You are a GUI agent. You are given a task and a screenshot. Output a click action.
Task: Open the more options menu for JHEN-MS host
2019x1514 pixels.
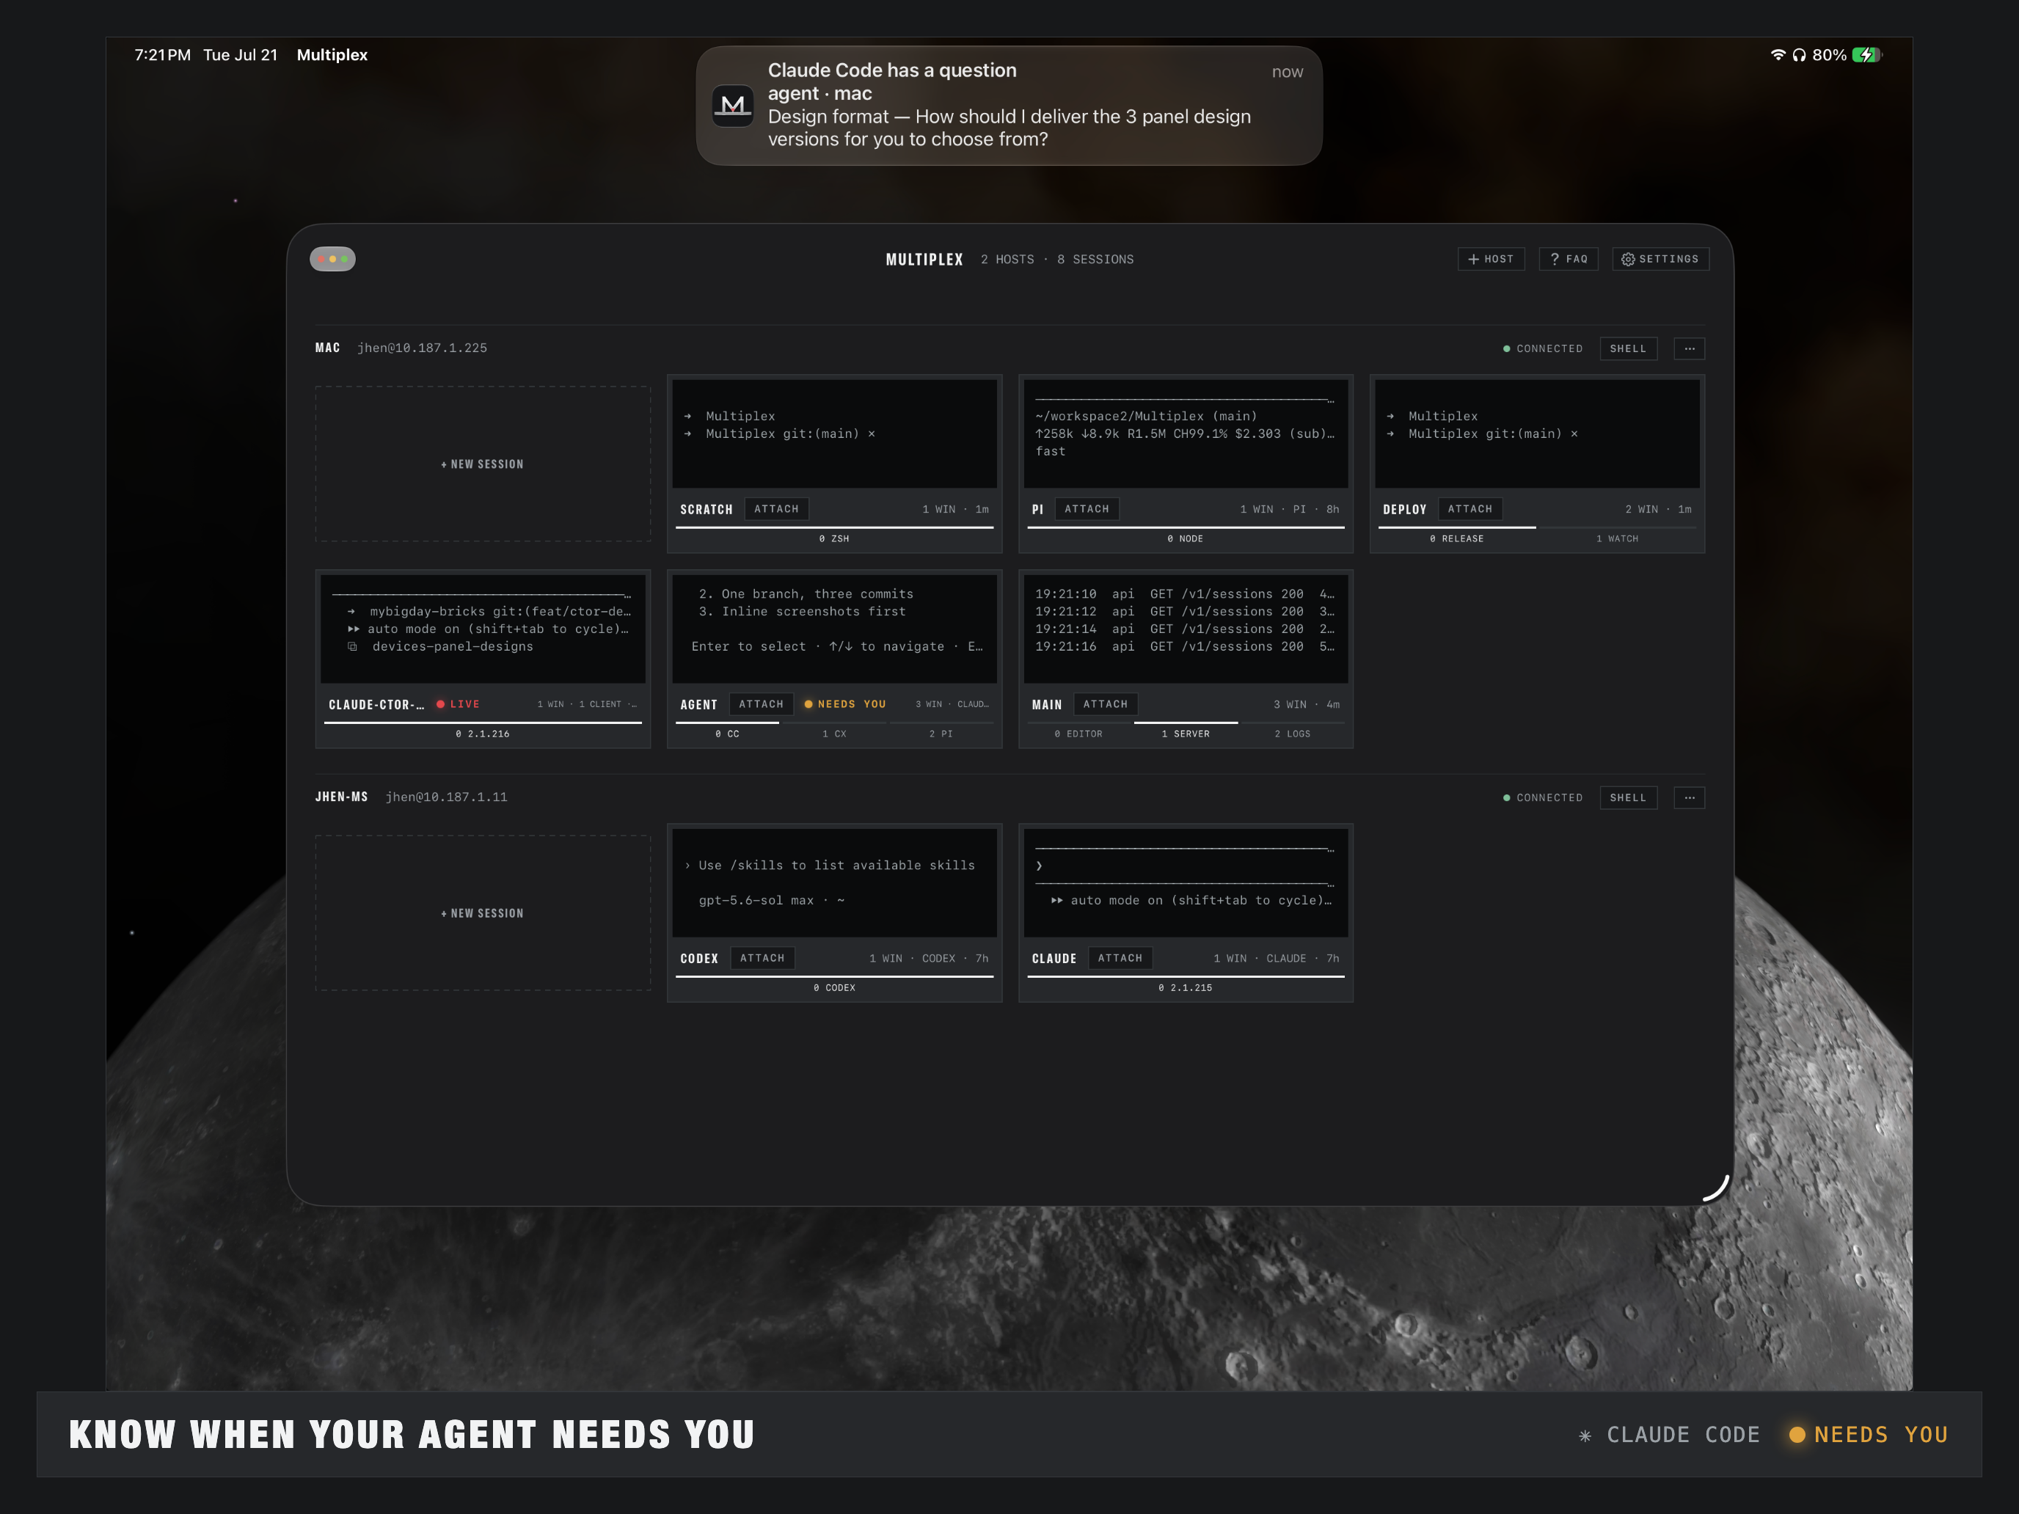pyautogui.click(x=1690, y=797)
